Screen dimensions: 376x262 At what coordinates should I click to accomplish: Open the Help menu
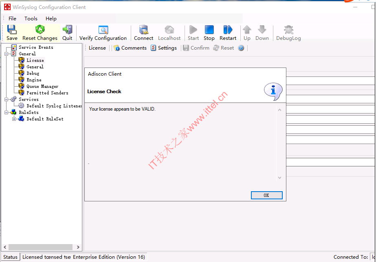click(x=51, y=18)
